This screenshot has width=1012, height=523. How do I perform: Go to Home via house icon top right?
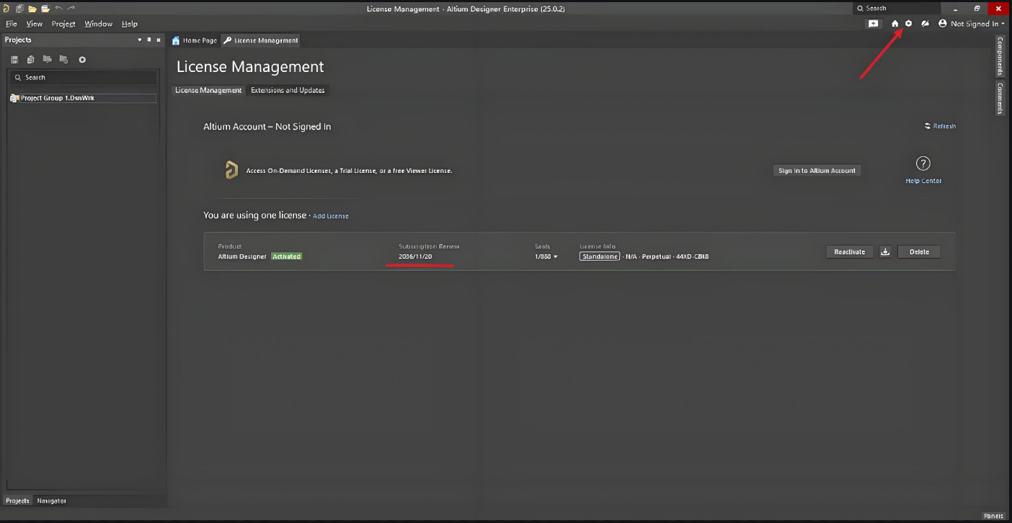pyautogui.click(x=895, y=24)
